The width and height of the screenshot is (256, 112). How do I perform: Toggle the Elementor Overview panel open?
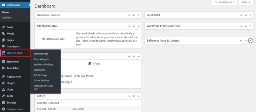click(139, 15)
